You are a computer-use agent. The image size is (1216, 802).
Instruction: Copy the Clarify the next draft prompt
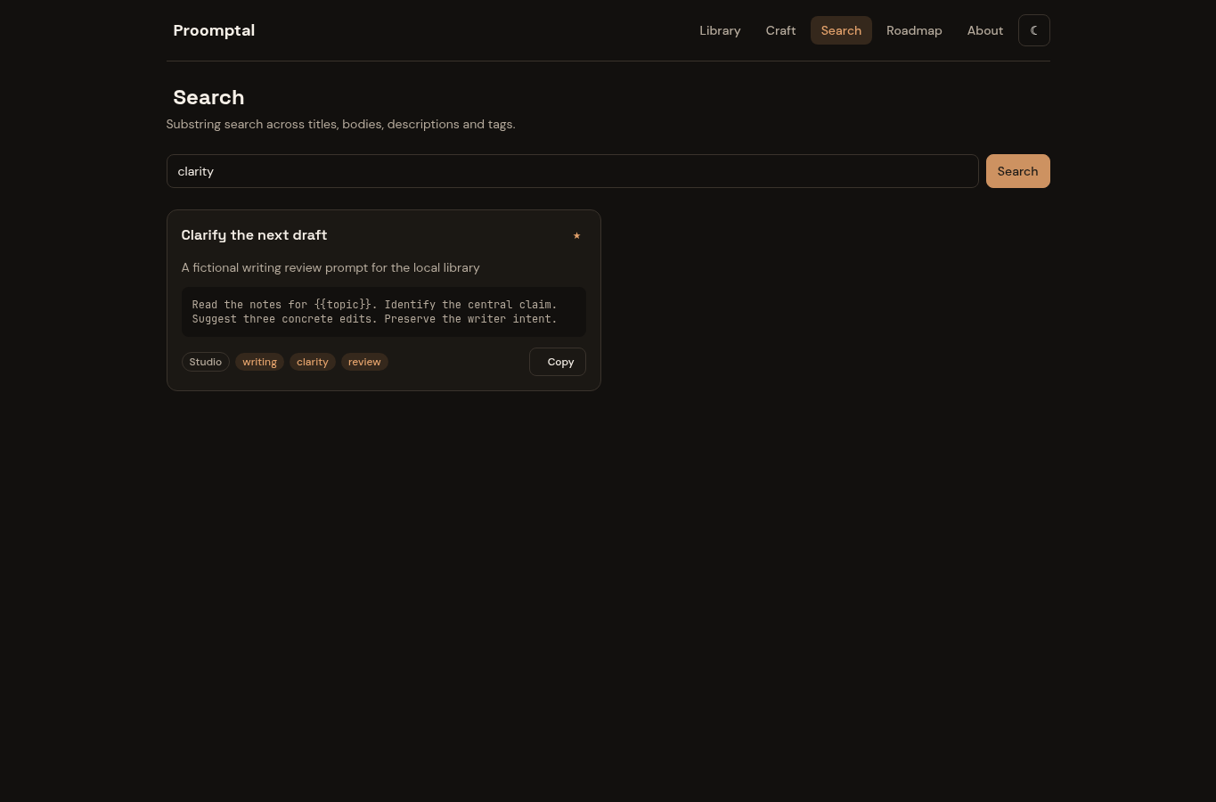pos(558,362)
